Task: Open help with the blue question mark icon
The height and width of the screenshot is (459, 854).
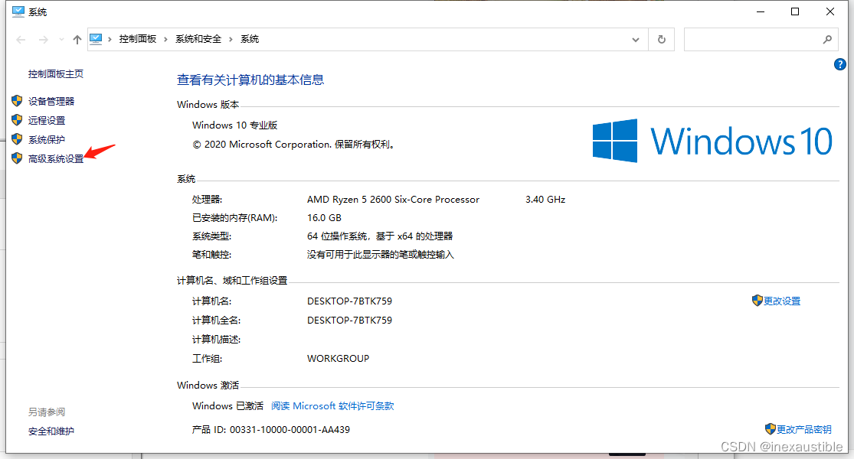Action: pos(840,65)
